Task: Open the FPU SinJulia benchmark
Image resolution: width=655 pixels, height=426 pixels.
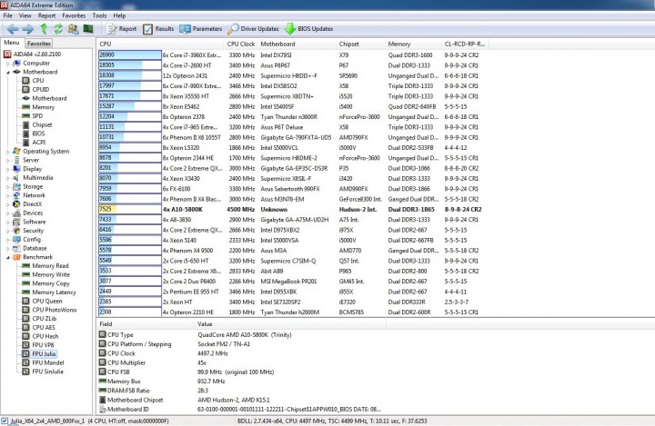Action: [47, 372]
